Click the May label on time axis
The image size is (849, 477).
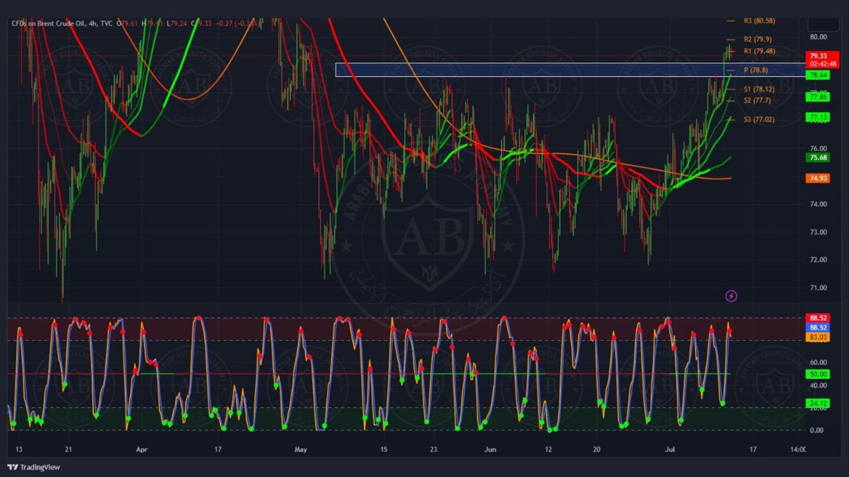[301, 449]
